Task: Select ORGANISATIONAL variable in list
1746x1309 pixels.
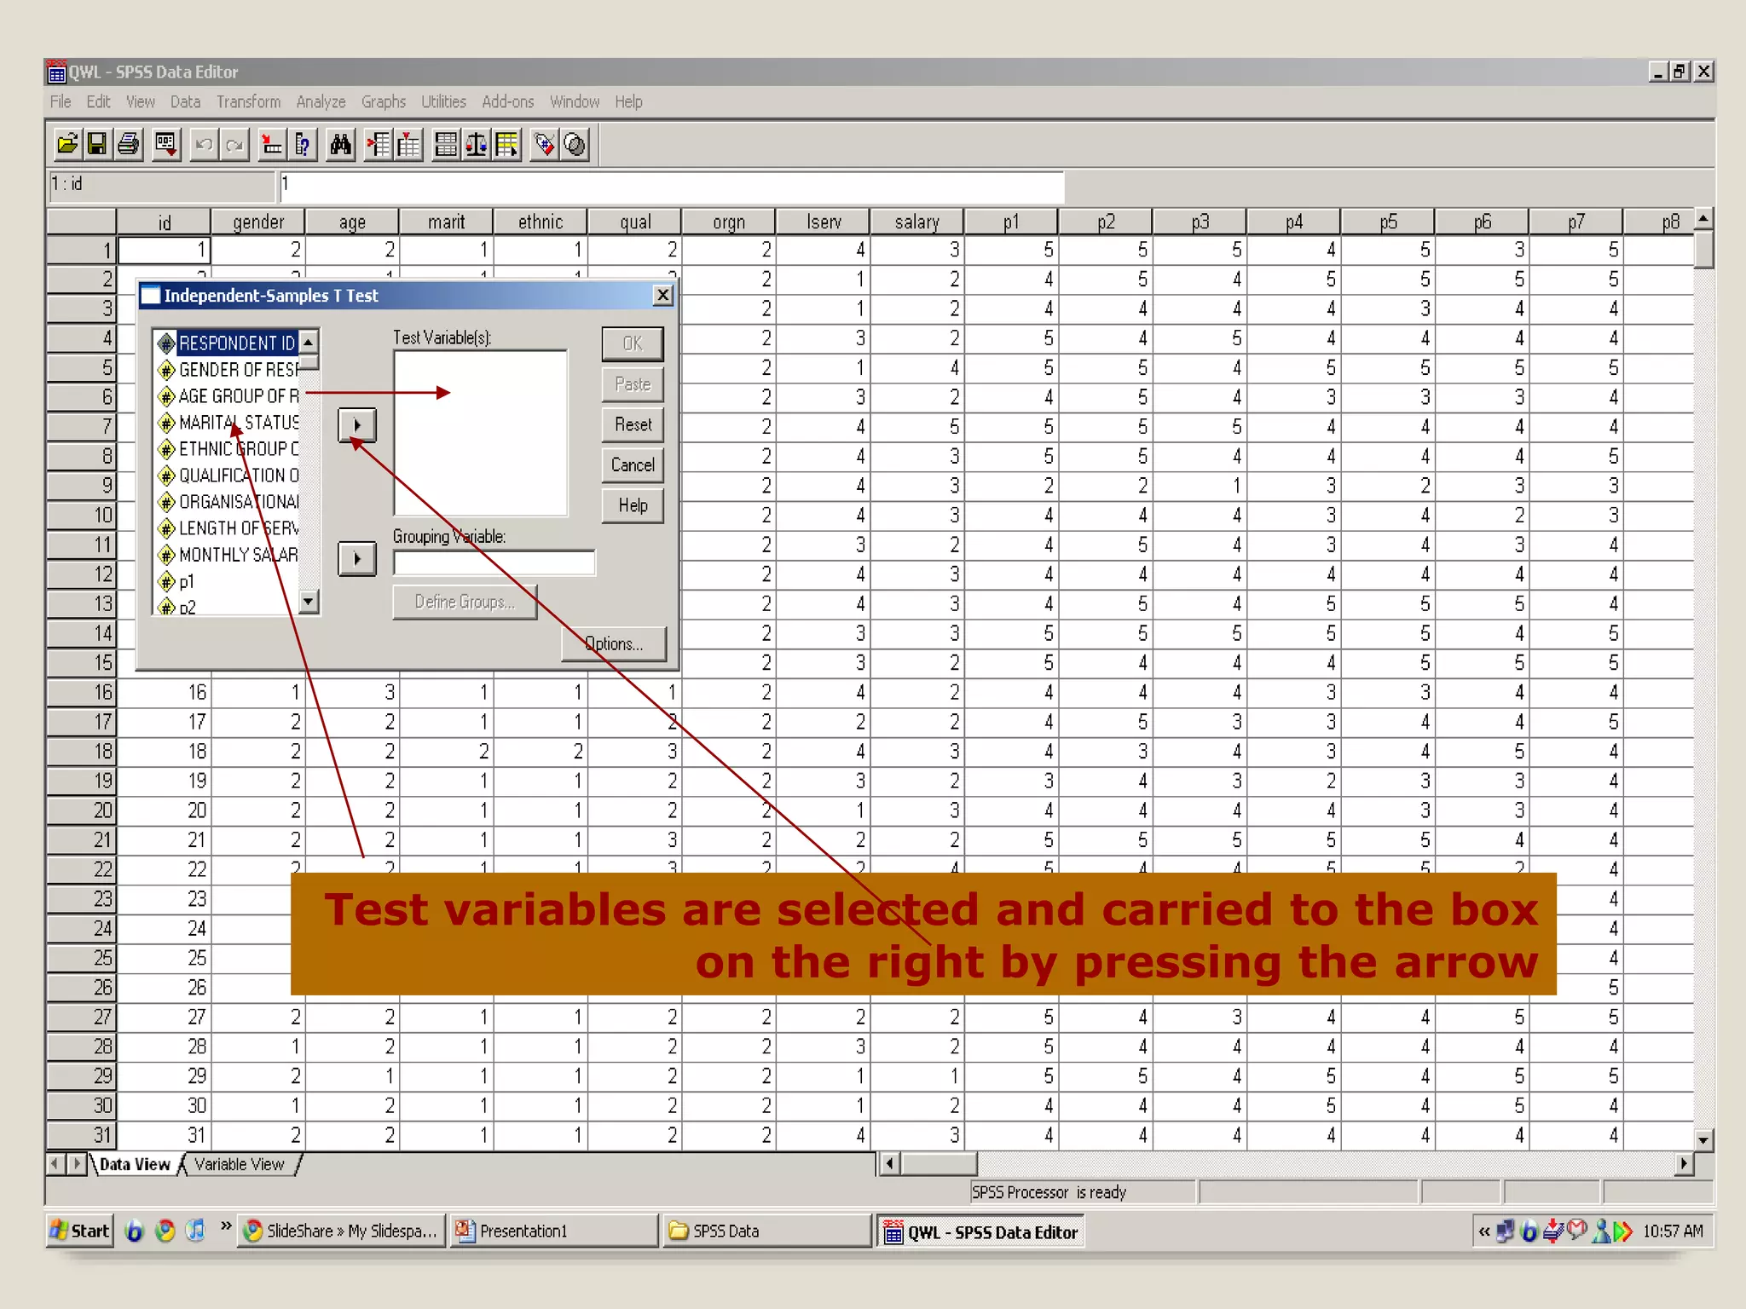Action: pos(228,502)
